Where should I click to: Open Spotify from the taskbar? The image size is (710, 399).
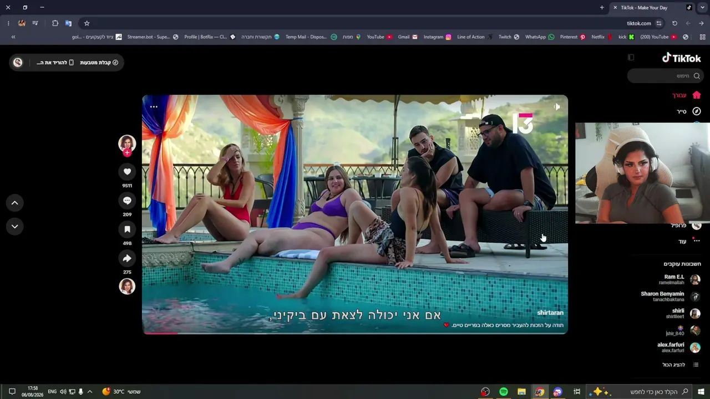[504, 392]
